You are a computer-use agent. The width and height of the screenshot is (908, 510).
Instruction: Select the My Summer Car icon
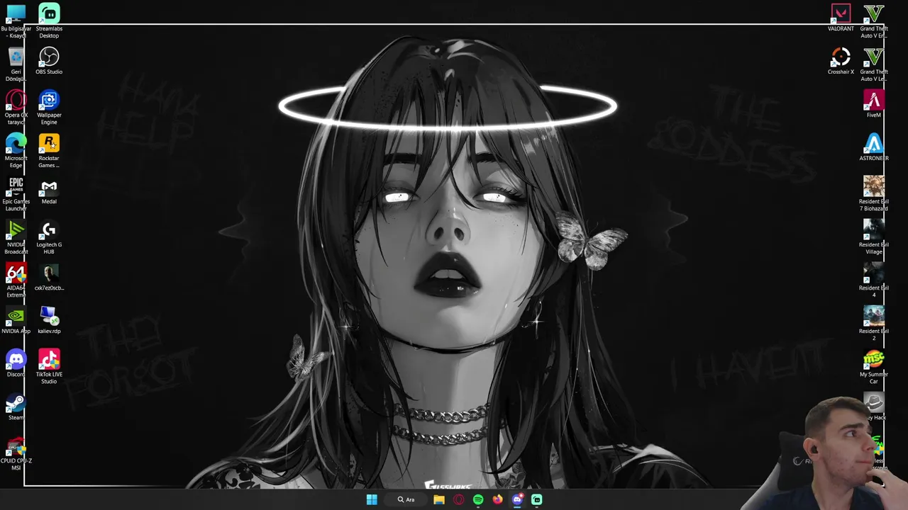874,359
